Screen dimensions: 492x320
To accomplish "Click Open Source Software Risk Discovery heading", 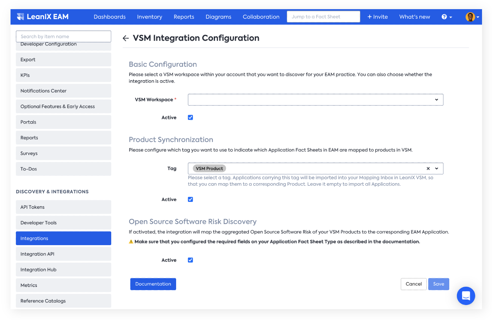I will pos(192,222).
